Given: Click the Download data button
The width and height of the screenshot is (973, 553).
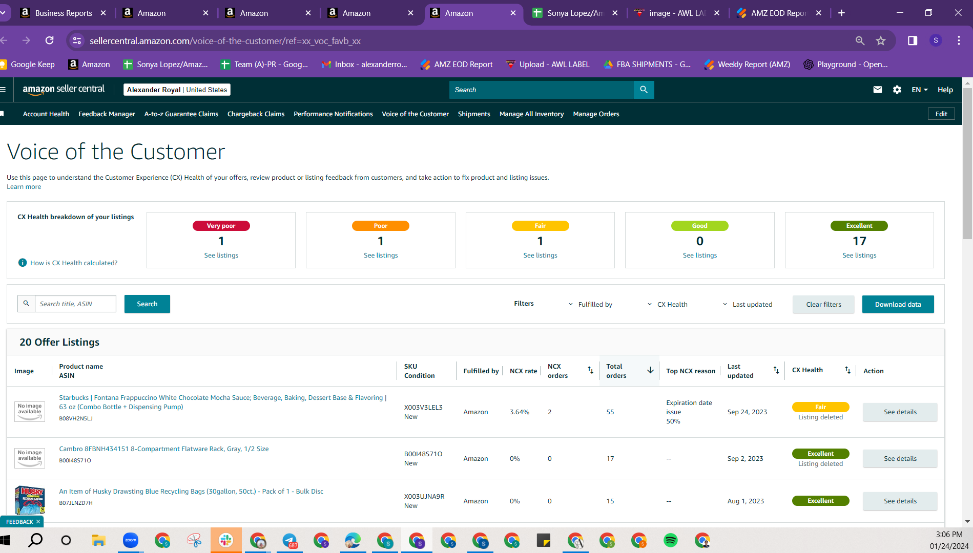Looking at the screenshot, I should tap(898, 304).
